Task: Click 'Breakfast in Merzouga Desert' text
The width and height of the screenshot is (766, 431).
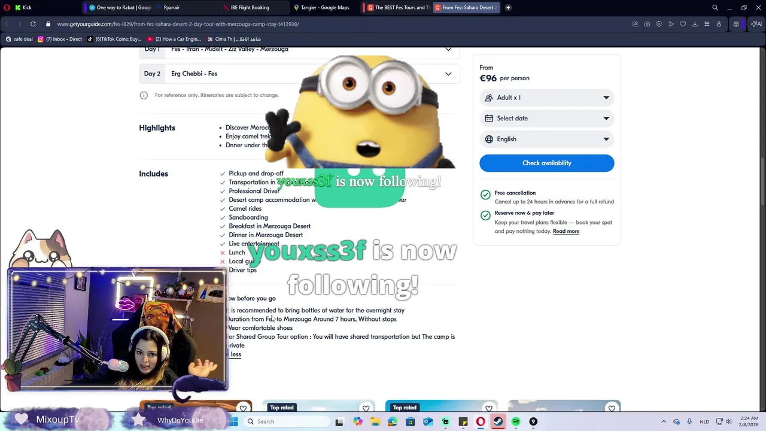Action: 269,226
